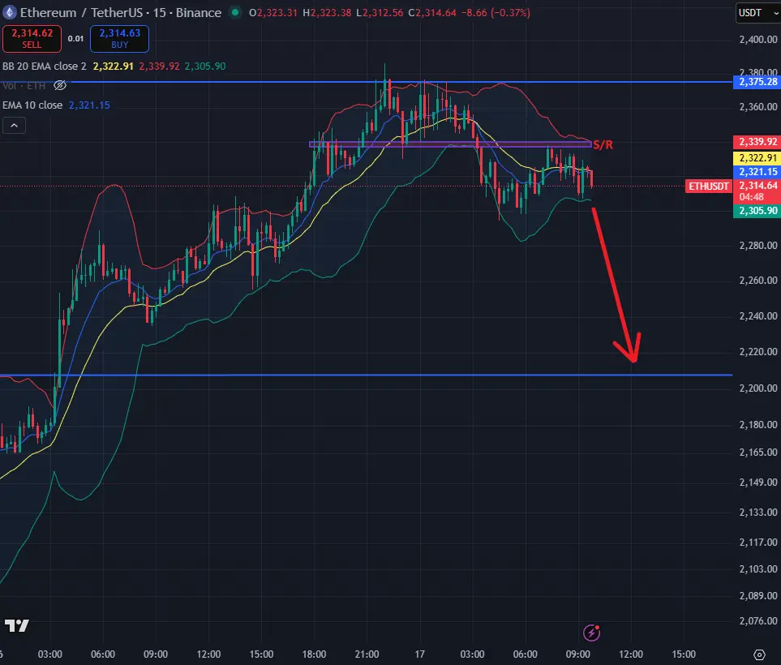Click the red arrow drawing on chart
This screenshot has height=665, width=781.
coord(618,284)
